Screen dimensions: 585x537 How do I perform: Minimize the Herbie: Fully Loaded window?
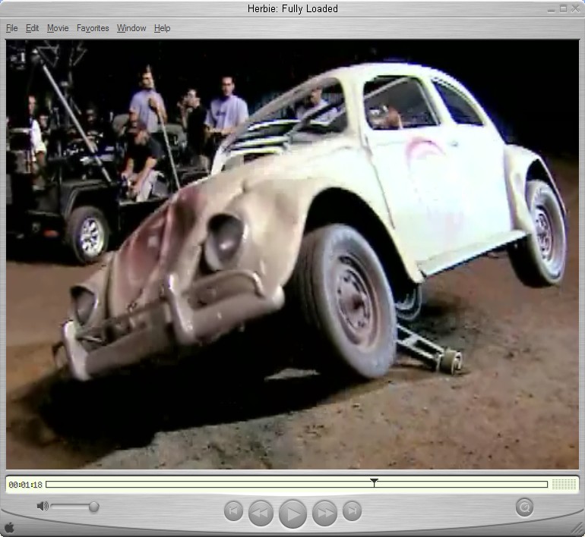pyautogui.click(x=552, y=9)
